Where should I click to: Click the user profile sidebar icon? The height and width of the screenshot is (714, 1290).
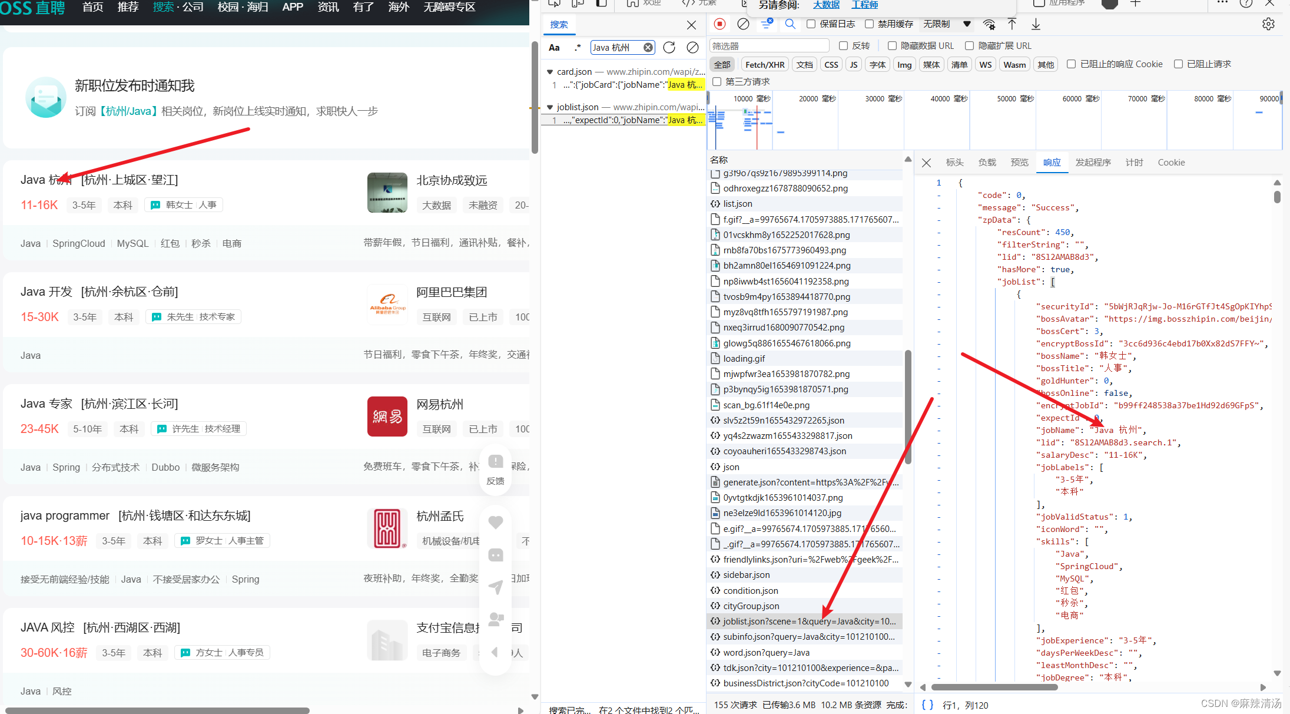pyautogui.click(x=496, y=619)
